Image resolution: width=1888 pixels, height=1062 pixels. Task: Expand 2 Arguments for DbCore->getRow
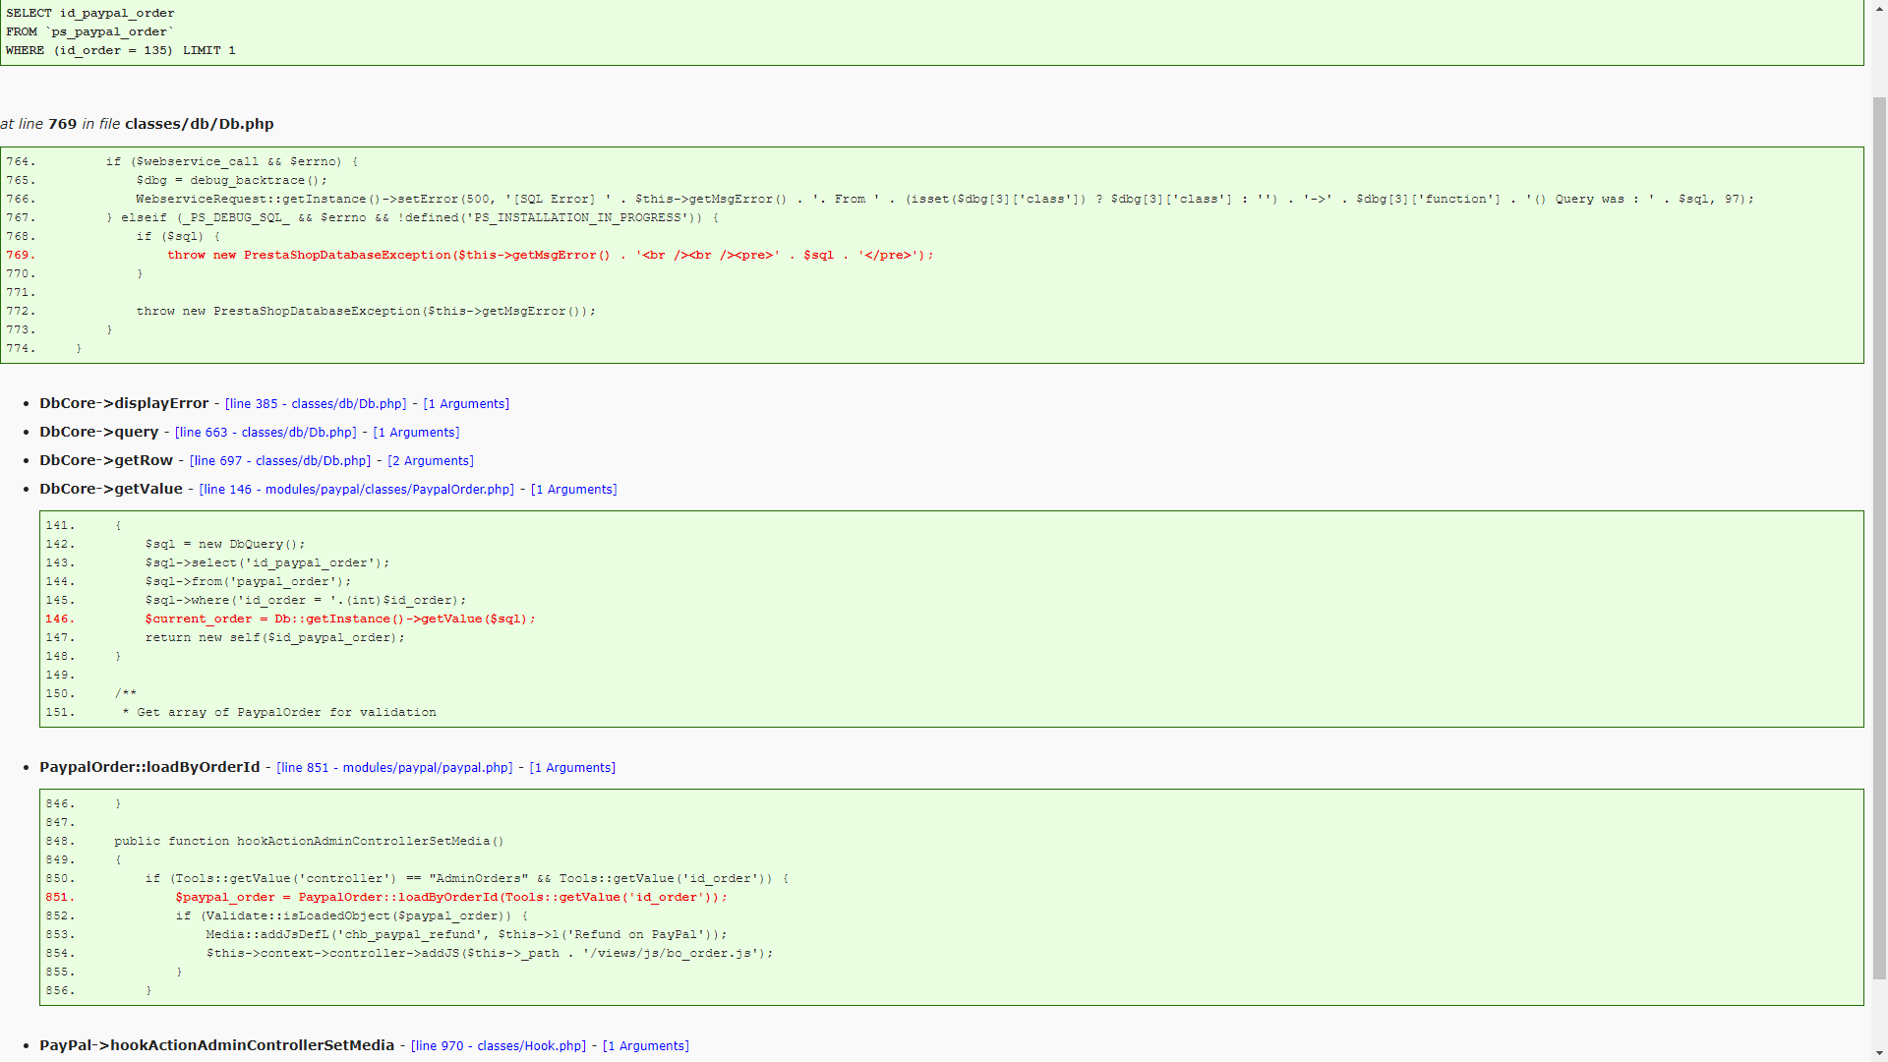click(x=431, y=461)
